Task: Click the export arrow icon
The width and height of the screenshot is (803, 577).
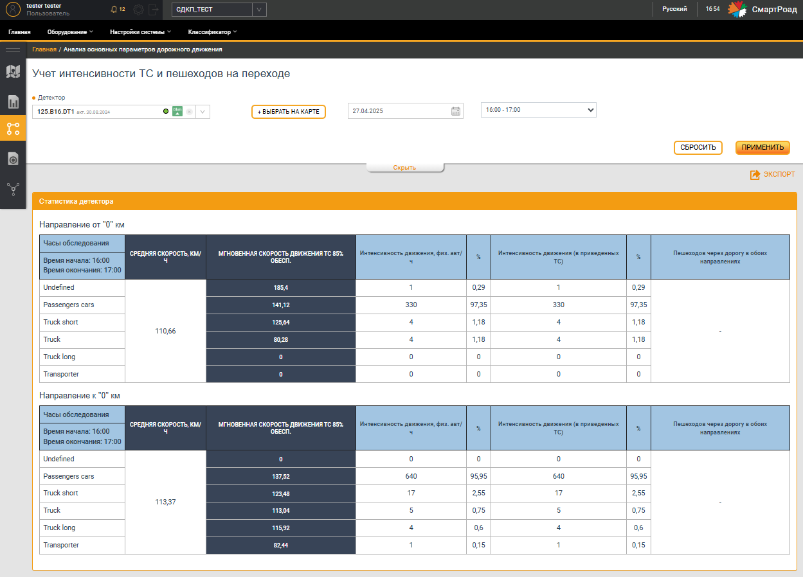Action: [x=755, y=175]
